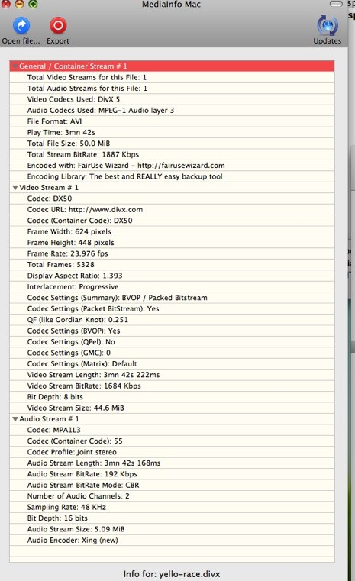Select the Sampling Rate 48 KHz row
This screenshot has width=355, height=581.
pyautogui.click(x=172, y=507)
